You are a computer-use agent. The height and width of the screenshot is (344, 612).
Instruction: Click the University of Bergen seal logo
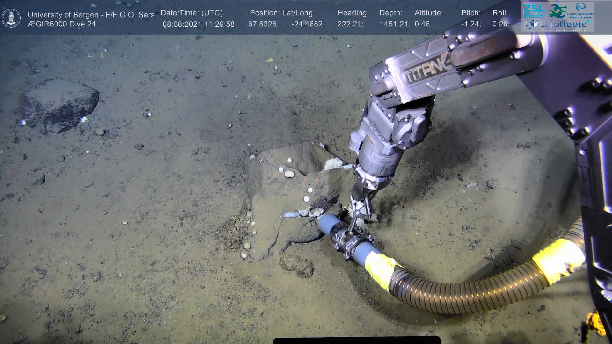11,18
